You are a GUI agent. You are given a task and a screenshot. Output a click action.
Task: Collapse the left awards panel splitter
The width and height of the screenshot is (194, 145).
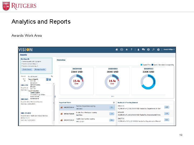tap(55, 97)
